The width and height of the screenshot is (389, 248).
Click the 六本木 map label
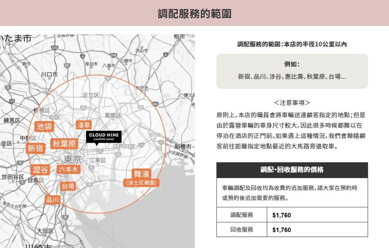pos(68,169)
